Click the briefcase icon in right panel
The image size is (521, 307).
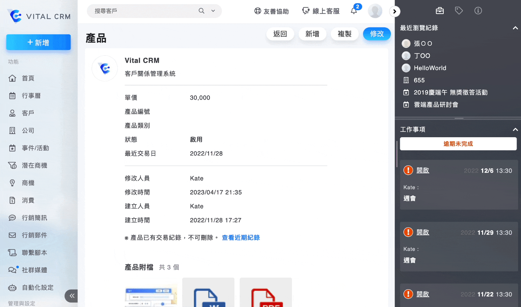pyautogui.click(x=440, y=11)
